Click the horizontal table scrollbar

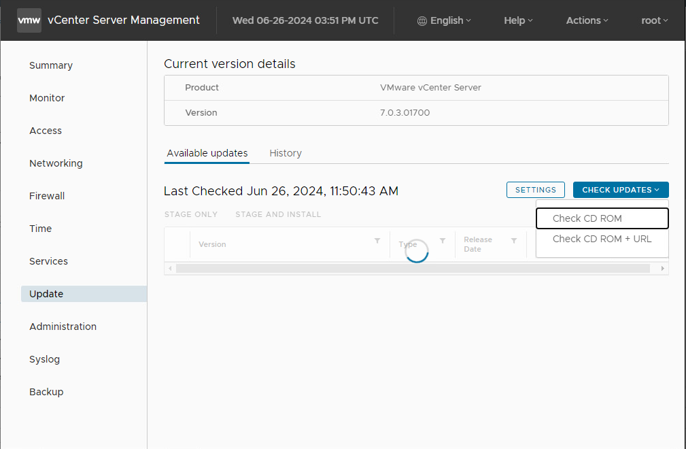(413, 268)
